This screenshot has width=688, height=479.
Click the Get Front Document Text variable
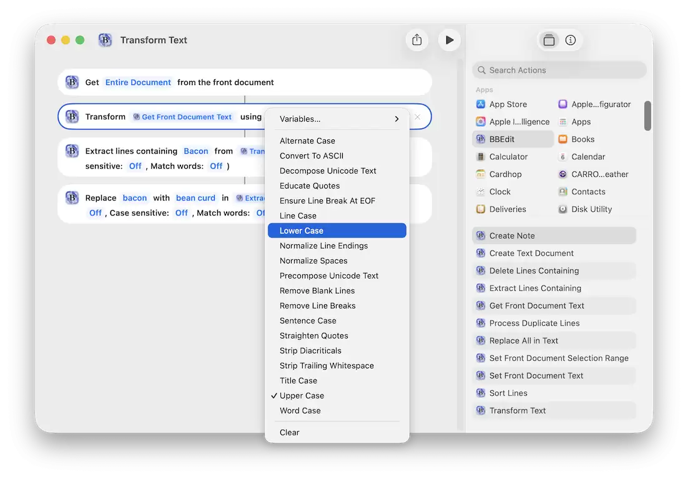(182, 117)
